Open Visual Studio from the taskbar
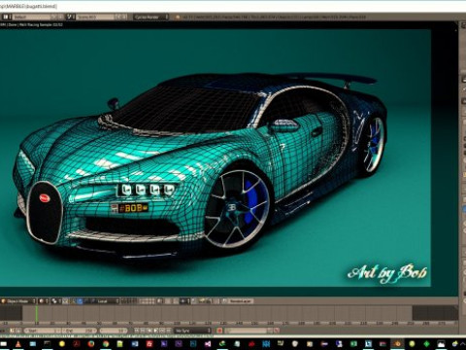Image resolution: width=466 pixels, height=350 pixels. (x=208, y=343)
